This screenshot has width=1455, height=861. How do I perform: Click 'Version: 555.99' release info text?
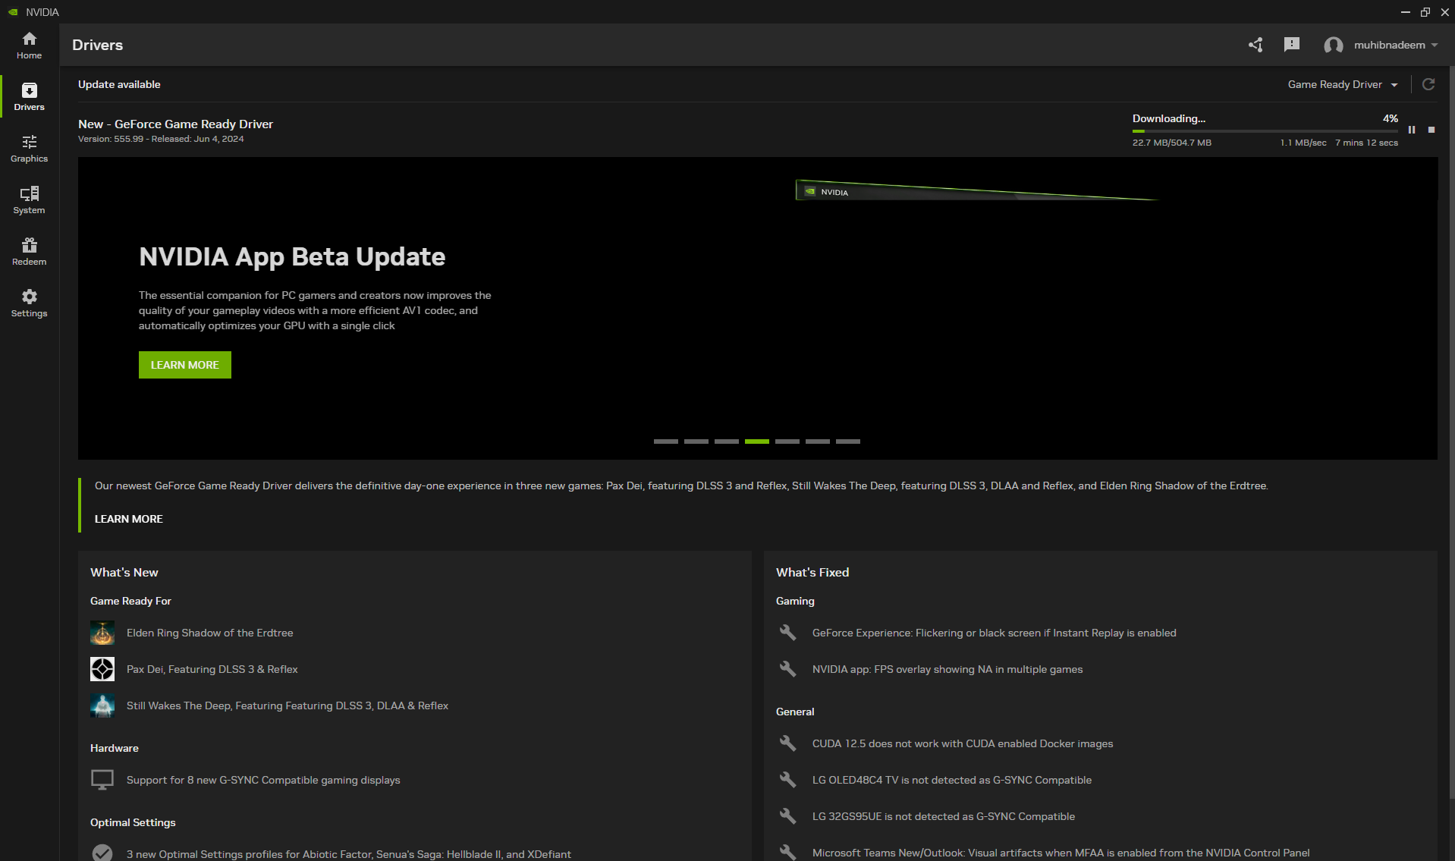pyautogui.click(x=161, y=139)
